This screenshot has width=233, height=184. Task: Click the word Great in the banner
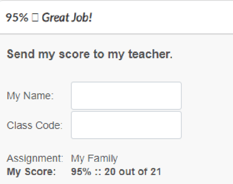[54, 18]
